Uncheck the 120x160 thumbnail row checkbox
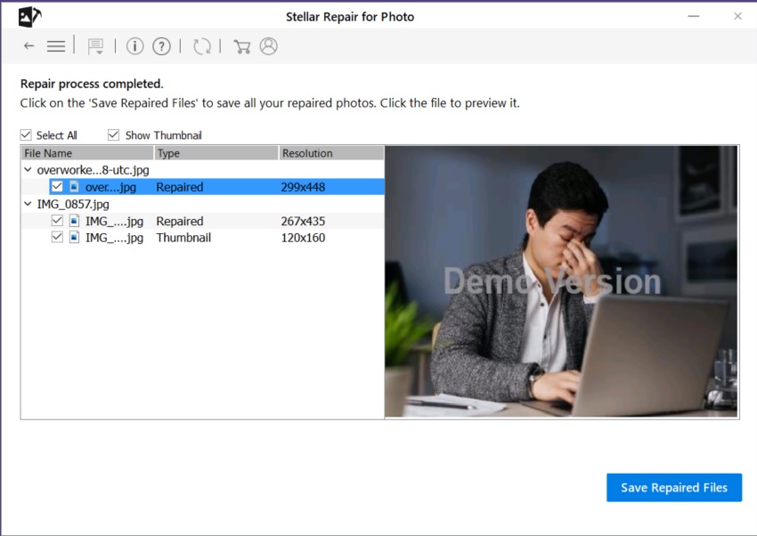The image size is (757, 536). click(x=57, y=238)
